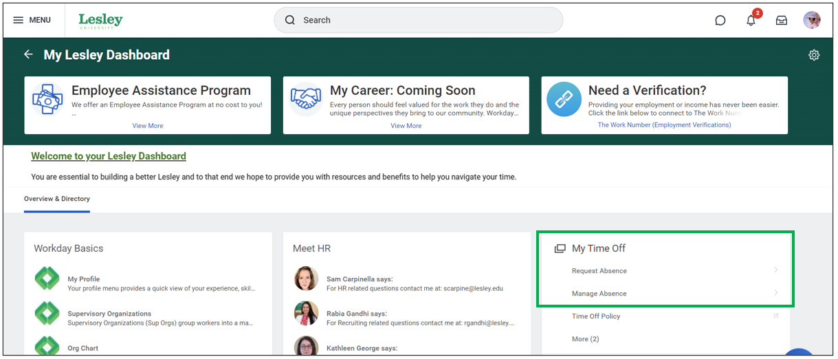The image size is (838, 359).
Task: Click the chain link verification icon
Action: click(564, 100)
